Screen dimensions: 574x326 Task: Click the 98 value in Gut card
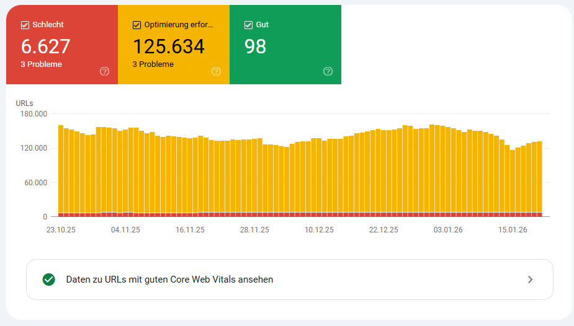tap(255, 46)
